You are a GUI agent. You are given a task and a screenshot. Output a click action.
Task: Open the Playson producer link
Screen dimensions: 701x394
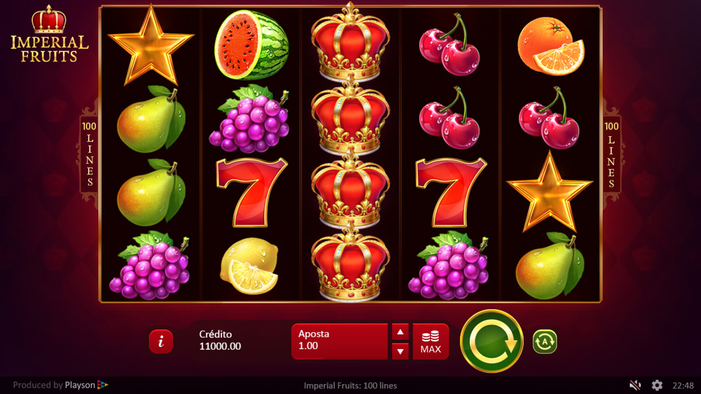tap(60, 385)
